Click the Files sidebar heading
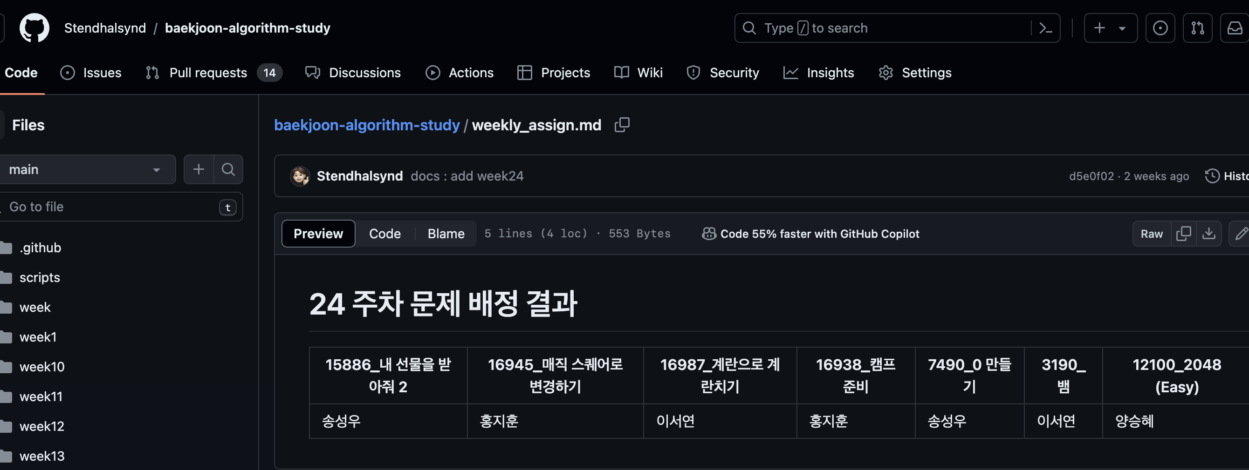Screen dimensions: 1249x470 point(28,125)
